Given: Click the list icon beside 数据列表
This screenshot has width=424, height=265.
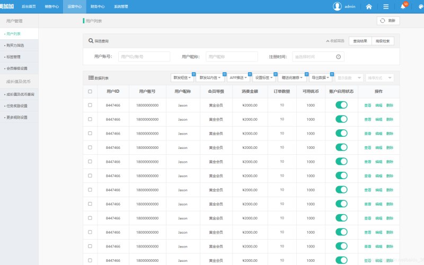Looking at the screenshot, I should [x=91, y=78].
